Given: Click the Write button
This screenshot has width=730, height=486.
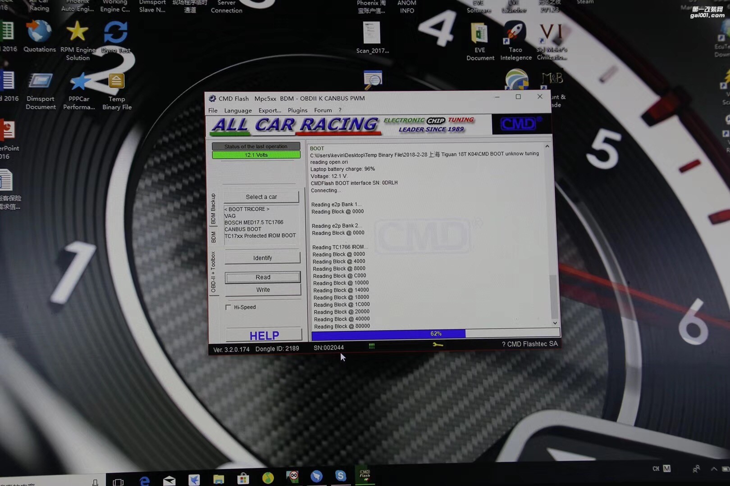Looking at the screenshot, I should [263, 290].
